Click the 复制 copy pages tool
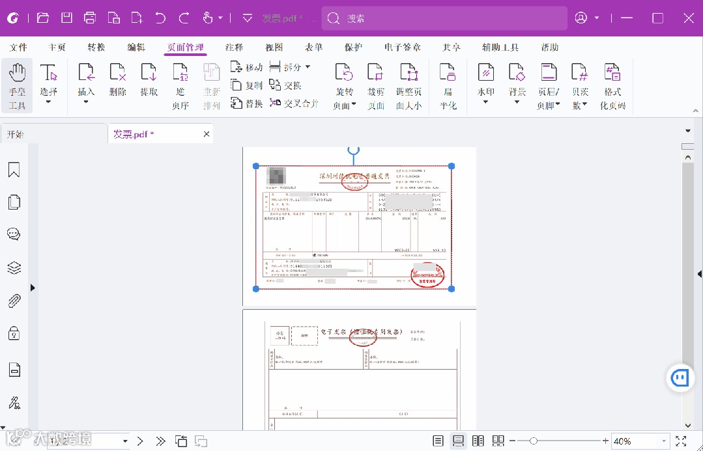The width and height of the screenshot is (703, 451). [x=246, y=85]
